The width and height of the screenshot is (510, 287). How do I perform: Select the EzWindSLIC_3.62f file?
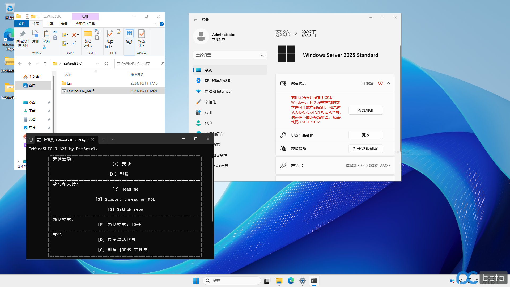[113, 91]
